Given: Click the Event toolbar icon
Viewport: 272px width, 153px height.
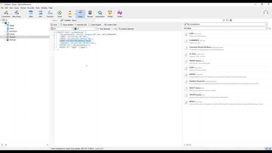Looking at the screenshot, I should (59, 14).
